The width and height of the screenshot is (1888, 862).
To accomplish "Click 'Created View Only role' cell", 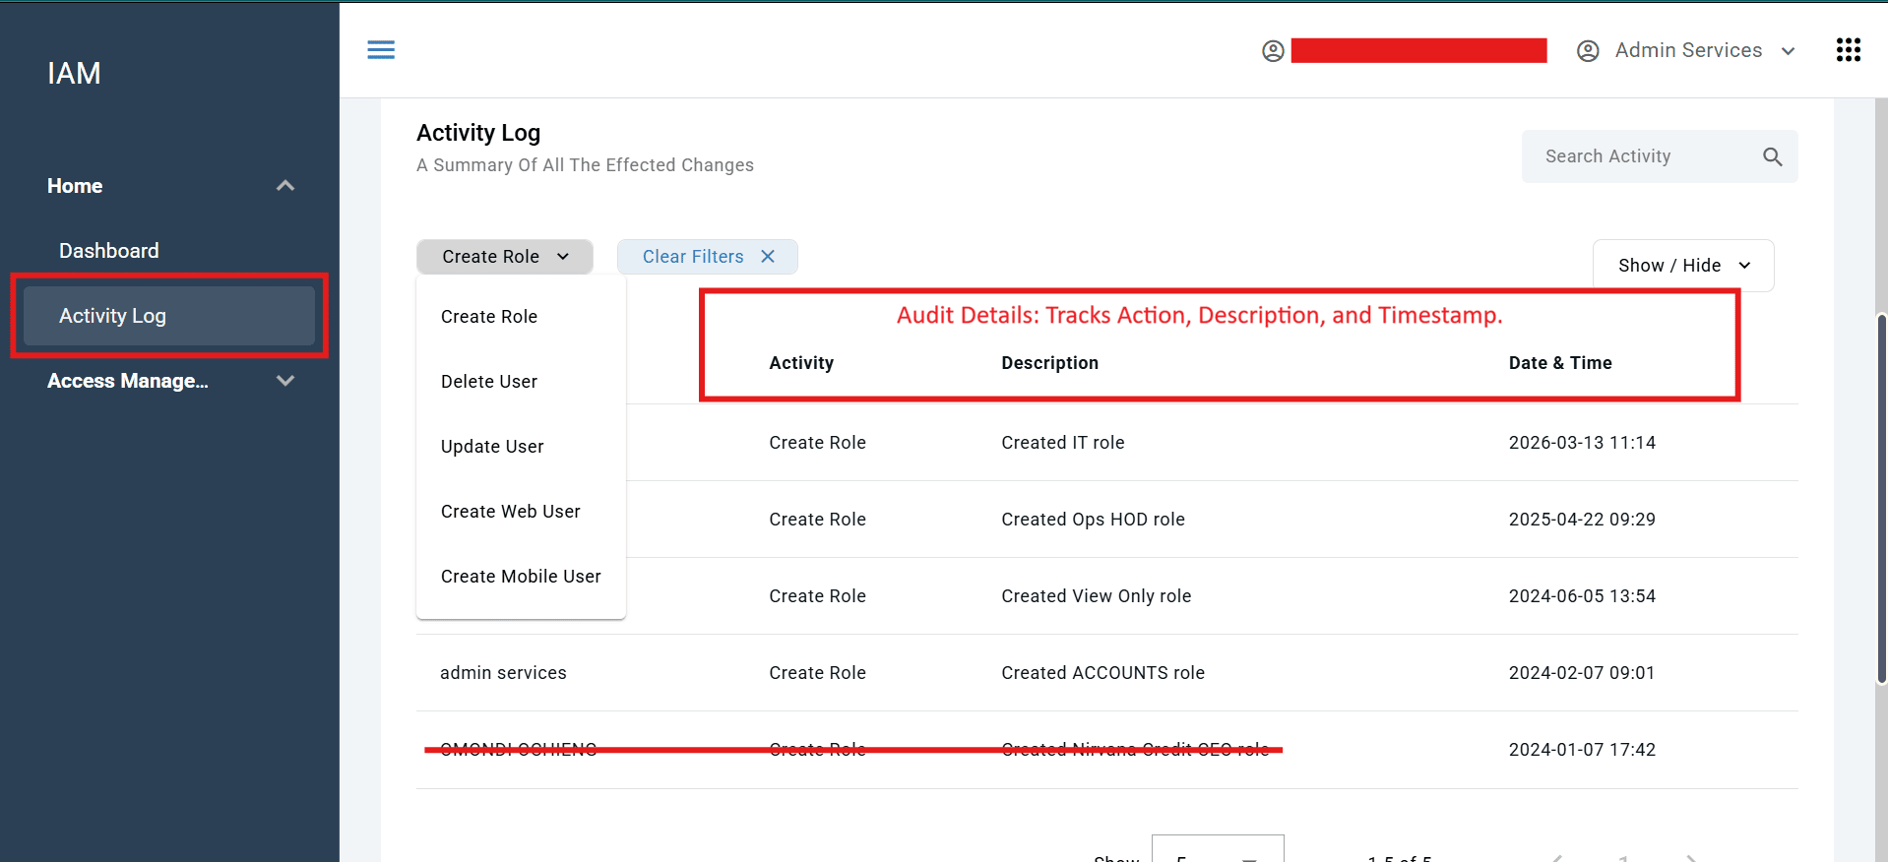I will point(1097,596).
